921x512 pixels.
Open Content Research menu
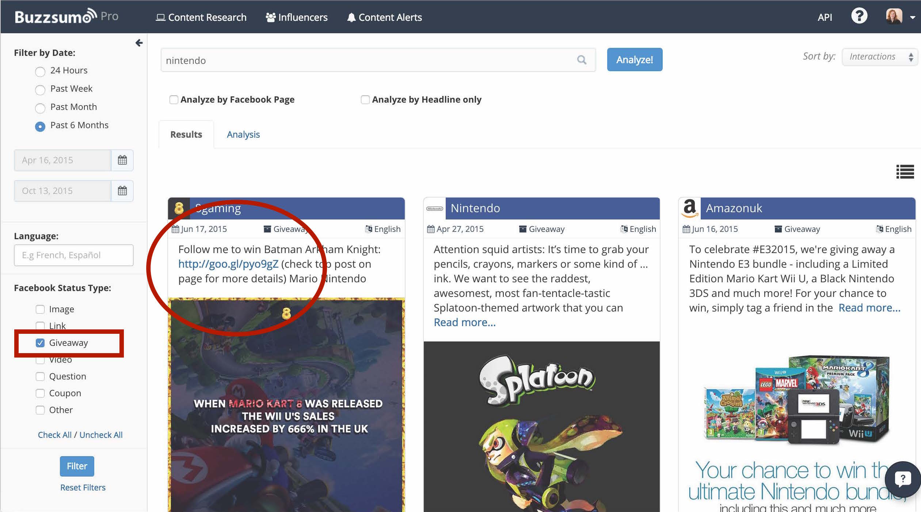point(201,17)
